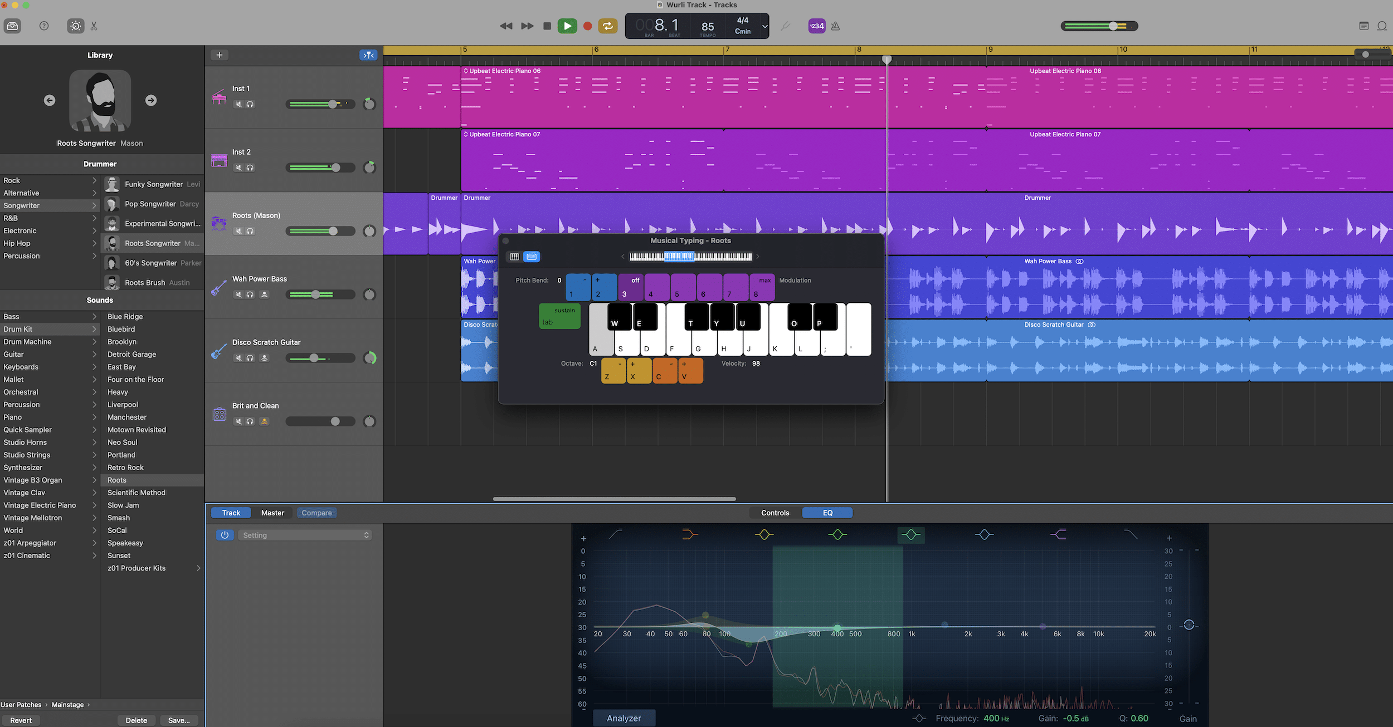Click the Delete button in Library

coord(137,720)
